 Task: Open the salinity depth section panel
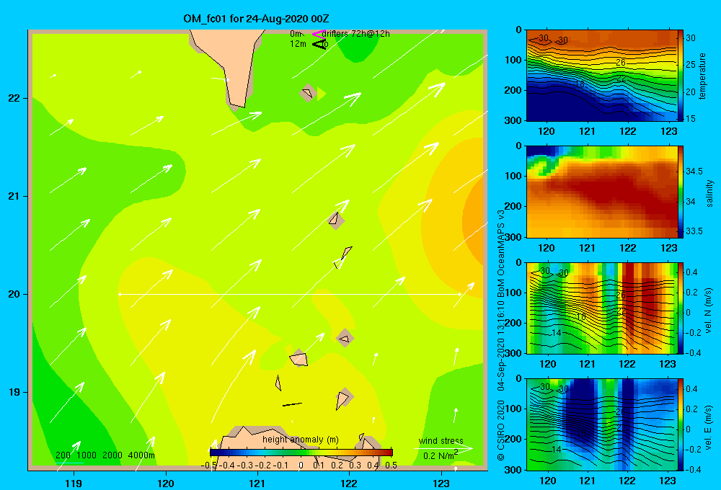click(601, 192)
